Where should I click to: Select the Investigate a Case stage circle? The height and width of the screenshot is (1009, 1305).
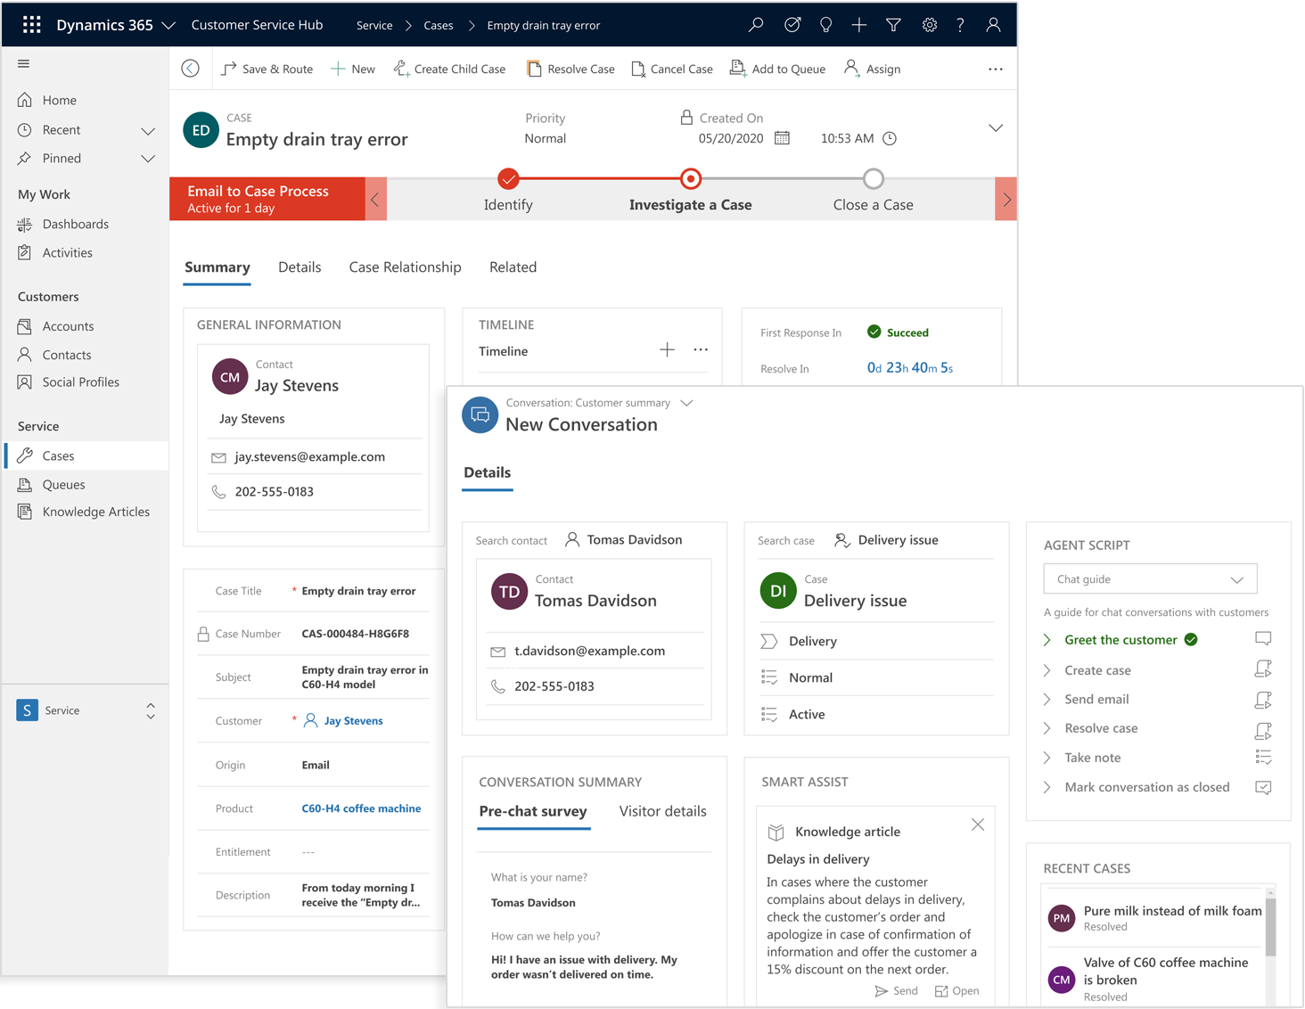(x=691, y=178)
